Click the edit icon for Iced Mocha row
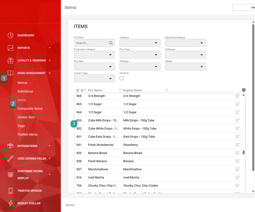Screen dimensions: 255x212 click(237, 177)
